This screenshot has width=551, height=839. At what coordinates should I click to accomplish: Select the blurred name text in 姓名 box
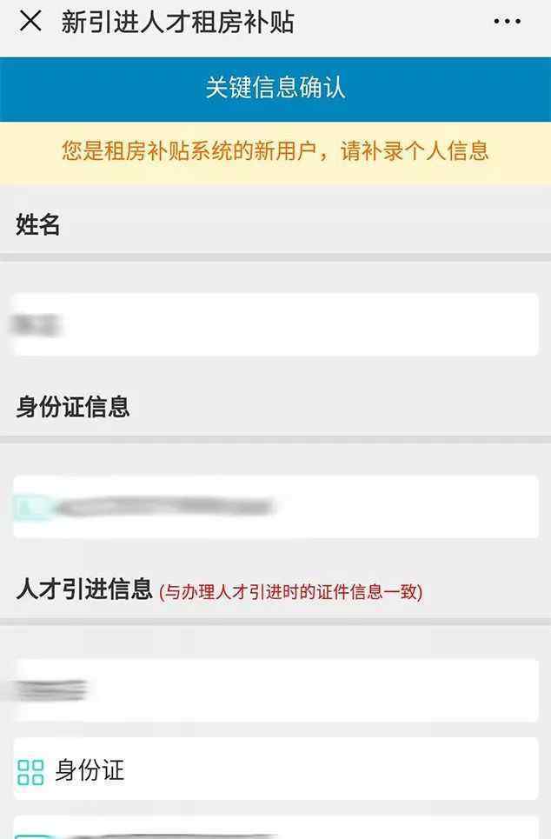coord(36,325)
